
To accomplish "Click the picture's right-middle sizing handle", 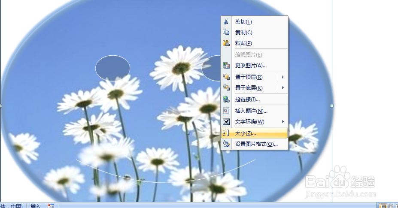I will click(331, 106).
